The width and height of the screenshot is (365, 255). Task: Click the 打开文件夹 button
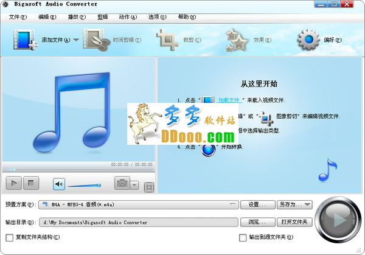[x=294, y=222]
